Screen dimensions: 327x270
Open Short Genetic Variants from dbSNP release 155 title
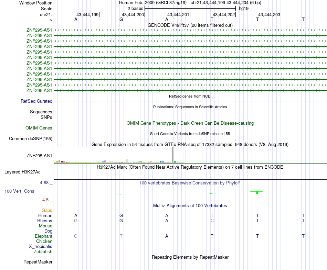pyautogui.click(x=190, y=134)
